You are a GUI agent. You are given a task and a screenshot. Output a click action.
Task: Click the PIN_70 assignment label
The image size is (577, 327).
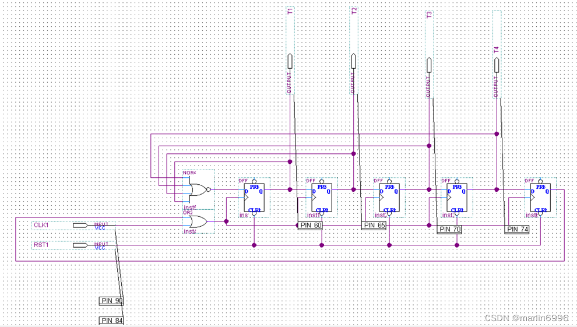pos(449,230)
